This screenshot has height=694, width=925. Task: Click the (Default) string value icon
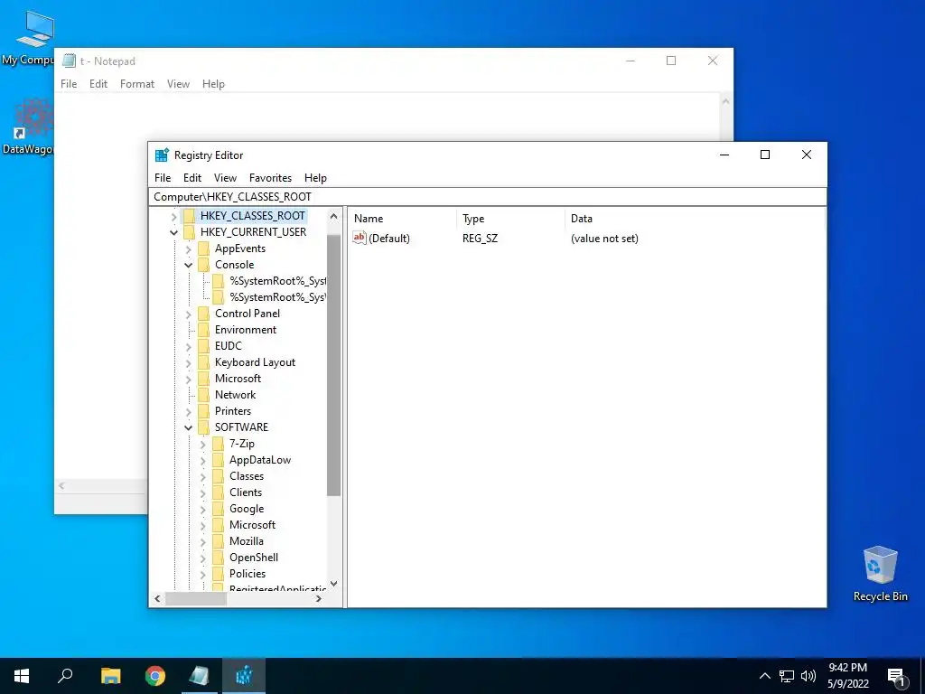click(360, 238)
